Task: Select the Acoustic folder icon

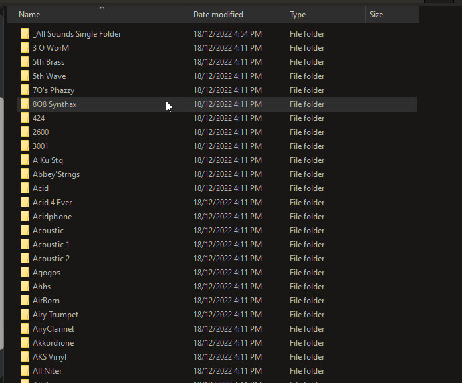Action: pyautogui.click(x=25, y=231)
